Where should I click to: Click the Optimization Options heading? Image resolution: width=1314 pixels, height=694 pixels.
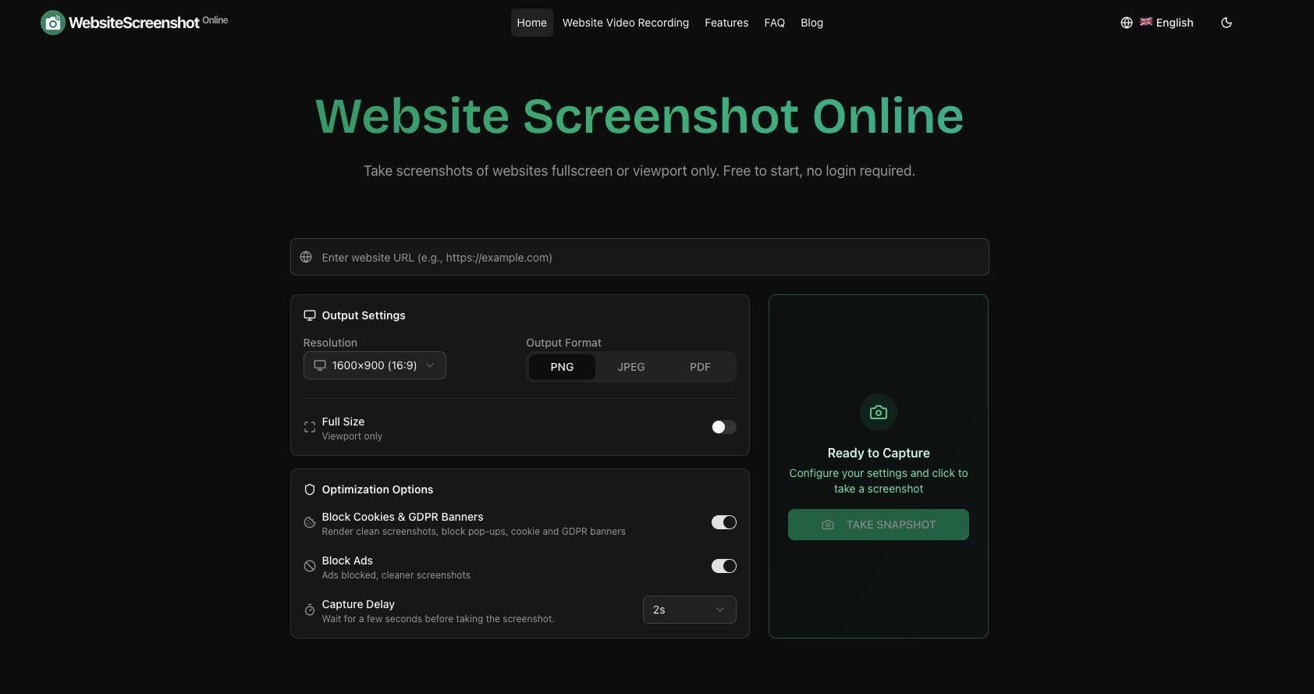coord(378,489)
